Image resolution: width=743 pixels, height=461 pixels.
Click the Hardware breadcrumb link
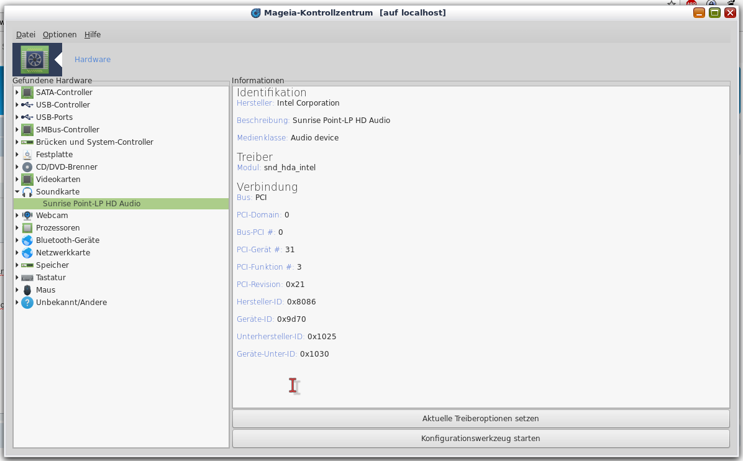[93, 59]
